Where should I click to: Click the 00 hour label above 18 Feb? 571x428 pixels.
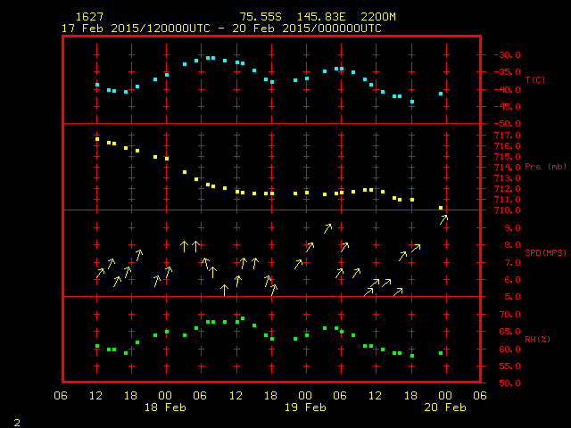(x=165, y=396)
